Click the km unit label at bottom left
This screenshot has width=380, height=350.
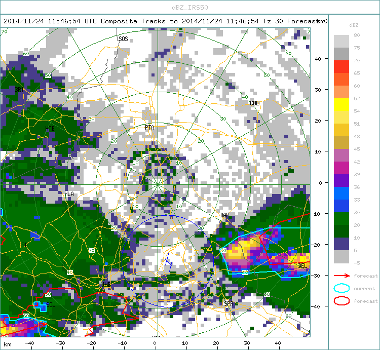pyautogui.click(x=8, y=344)
